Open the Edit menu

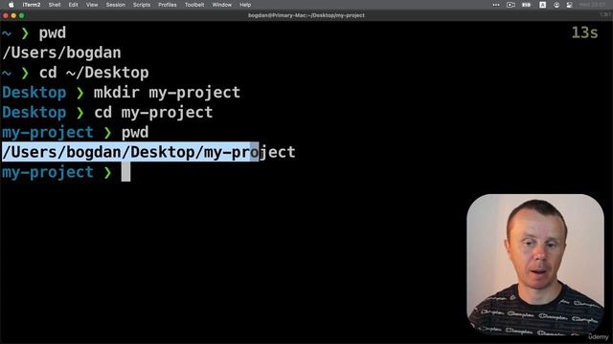[73, 5]
